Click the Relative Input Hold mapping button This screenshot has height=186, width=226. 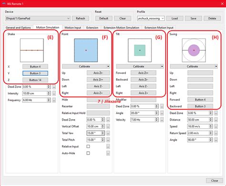coord(98,113)
